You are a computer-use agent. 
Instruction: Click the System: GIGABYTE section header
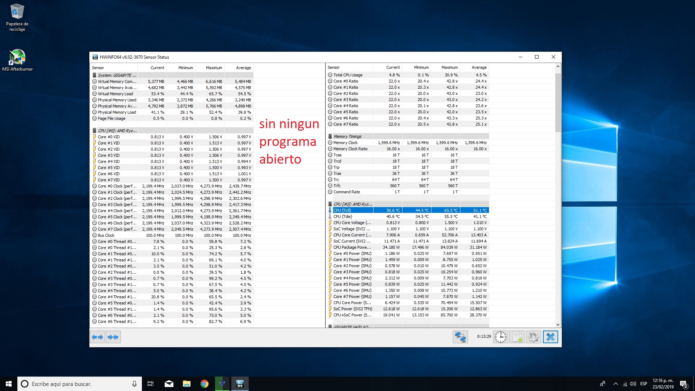tap(172, 75)
